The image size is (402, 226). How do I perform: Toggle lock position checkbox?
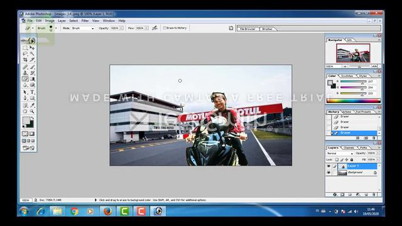[x=347, y=159]
